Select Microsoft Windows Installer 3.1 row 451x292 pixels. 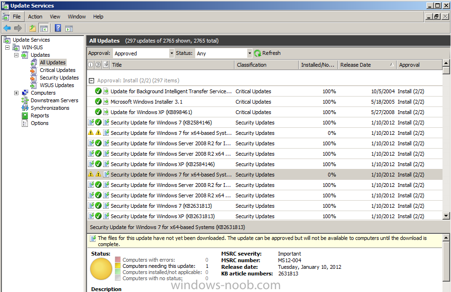(x=265, y=102)
